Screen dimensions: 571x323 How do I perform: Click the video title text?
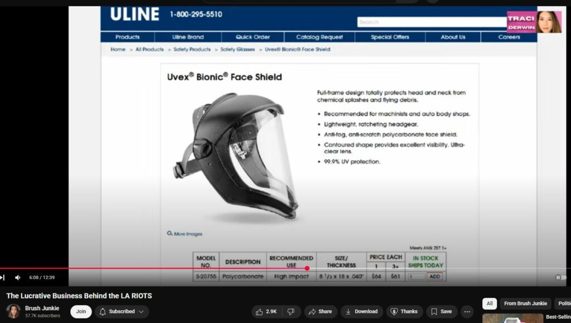79,296
